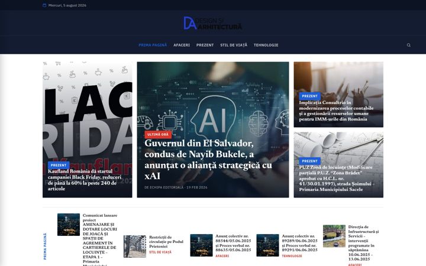Click thumbnail of Anunț colectiv 88544 article
Image resolution: width=426 pixels, height=266 pixels.
pyautogui.click(x=201, y=245)
